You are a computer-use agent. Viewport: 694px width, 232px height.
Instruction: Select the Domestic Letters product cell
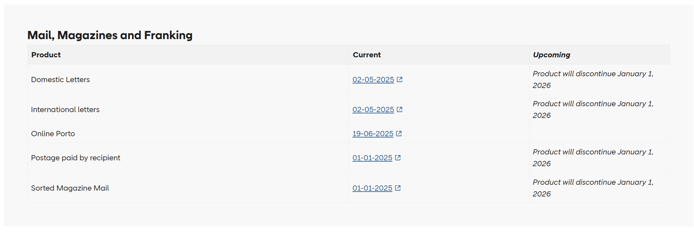pyautogui.click(x=60, y=80)
